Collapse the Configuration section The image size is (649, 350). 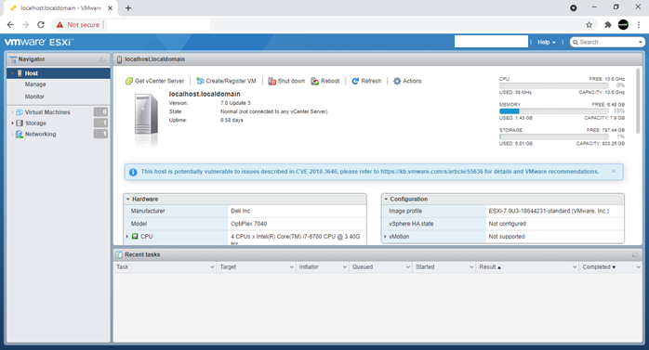click(386, 200)
